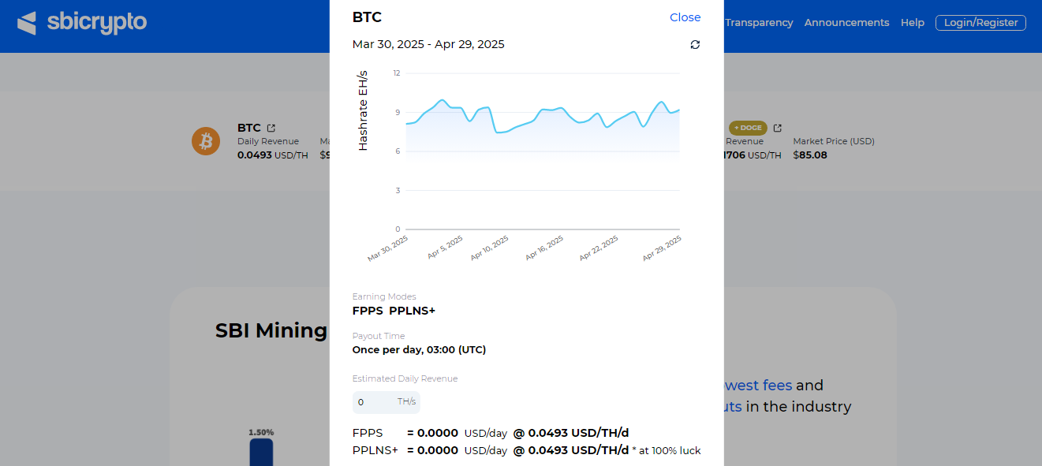
Task: Click the Login/Register button
Action: coord(980,23)
